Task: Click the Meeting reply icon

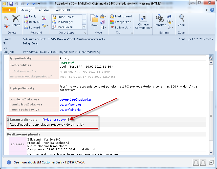Action: (x=44, y=18)
